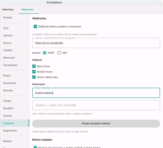Toggle Sdělovat jinému systému o hovorech checkbox

point(35,26)
